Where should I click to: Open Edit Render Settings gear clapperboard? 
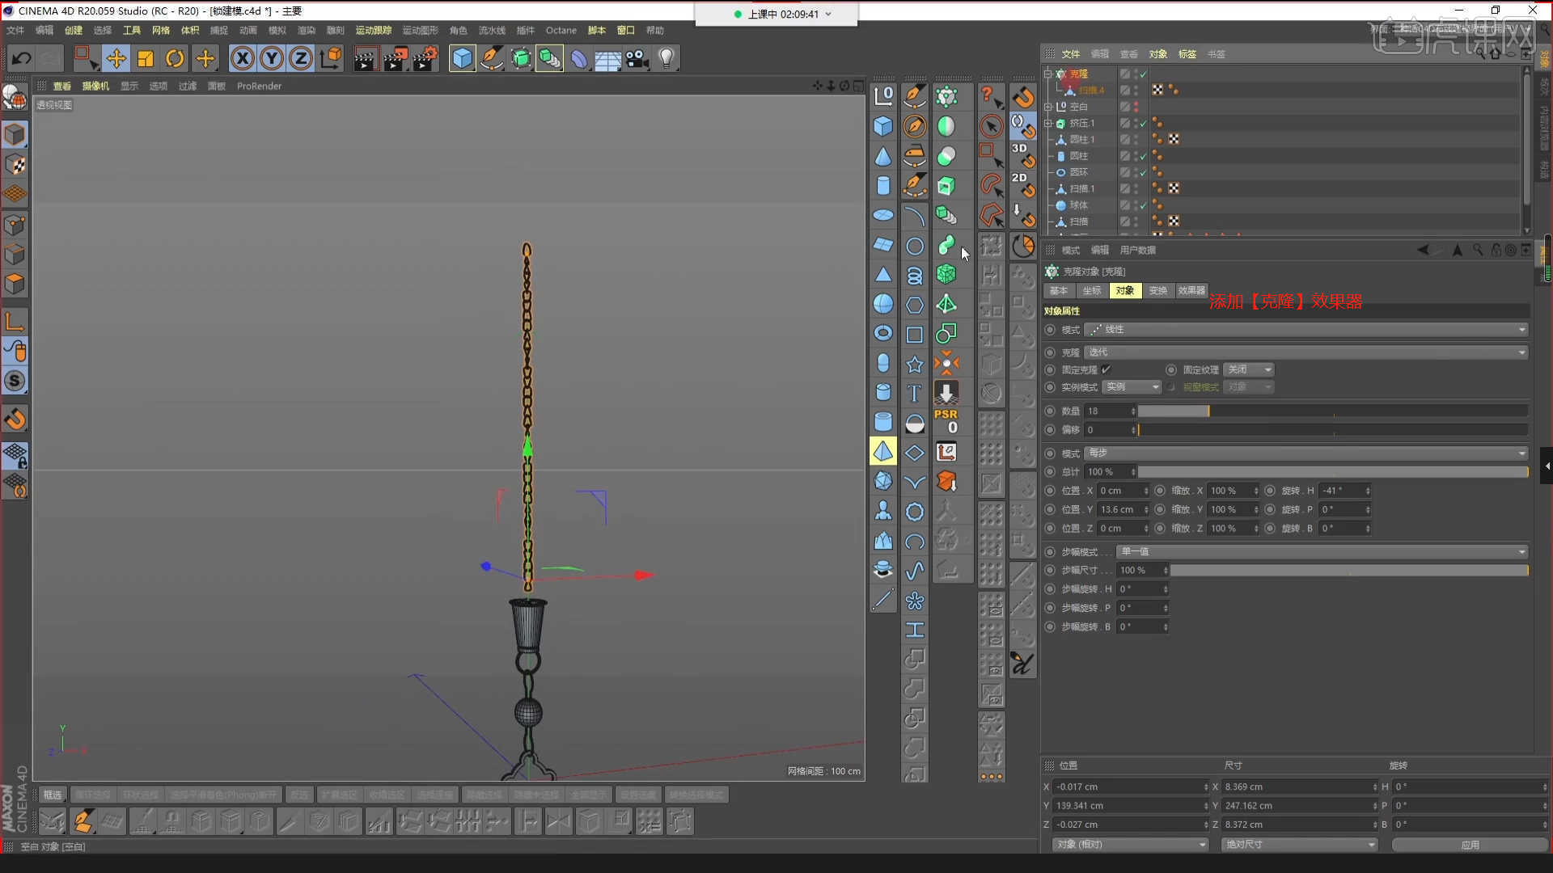point(425,58)
